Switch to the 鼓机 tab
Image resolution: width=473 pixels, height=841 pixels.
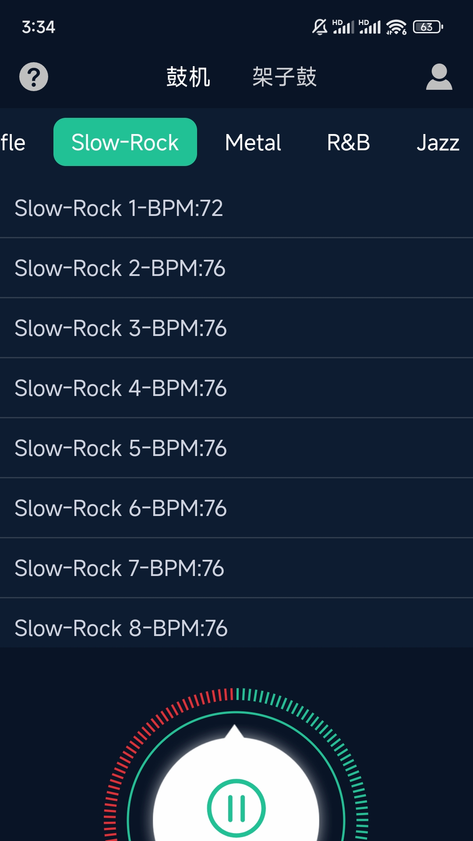coord(188,77)
